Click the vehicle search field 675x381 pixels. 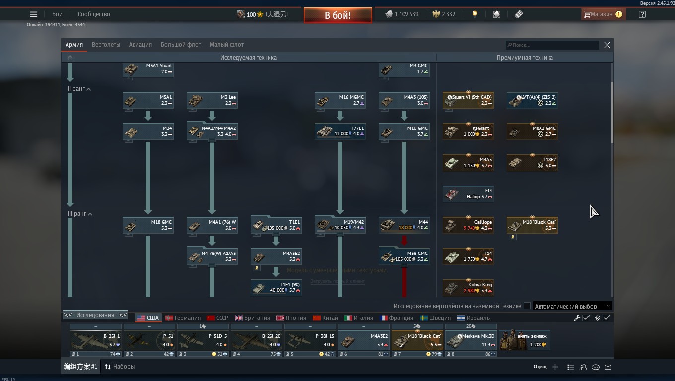(552, 45)
